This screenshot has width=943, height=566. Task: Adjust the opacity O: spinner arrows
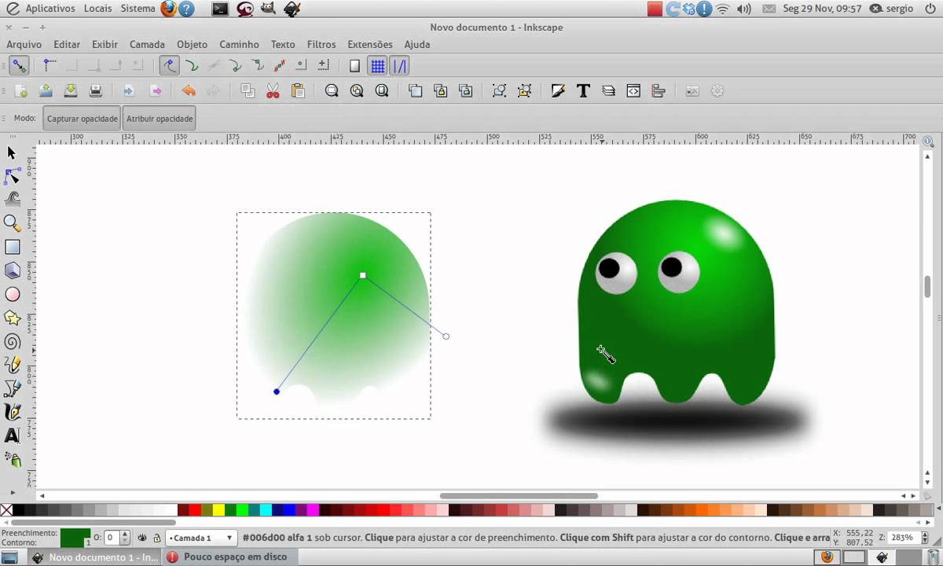(125, 538)
